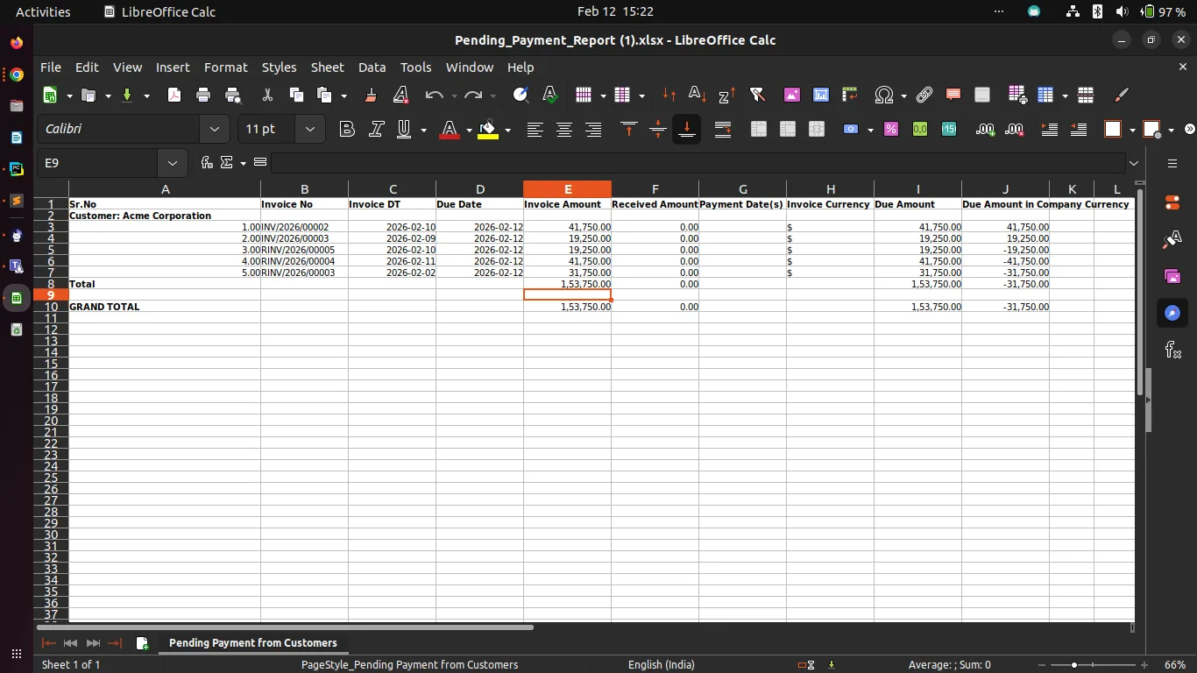Toggle Italic formatting
This screenshot has width=1197, height=673.
click(x=376, y=130)
